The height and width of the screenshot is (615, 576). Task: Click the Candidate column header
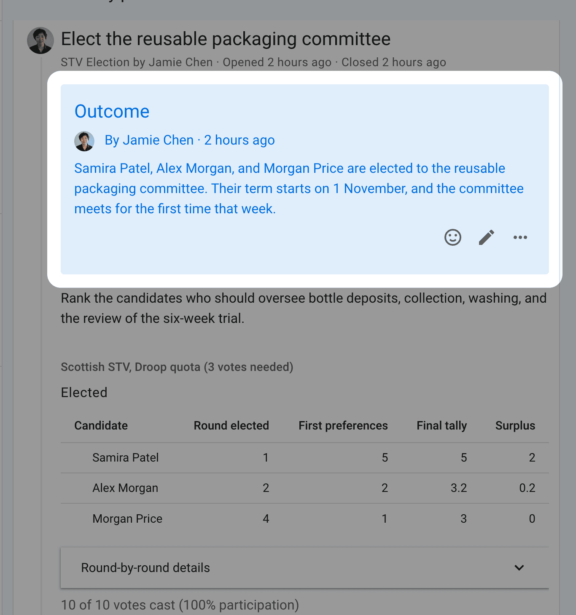(101, 426)
